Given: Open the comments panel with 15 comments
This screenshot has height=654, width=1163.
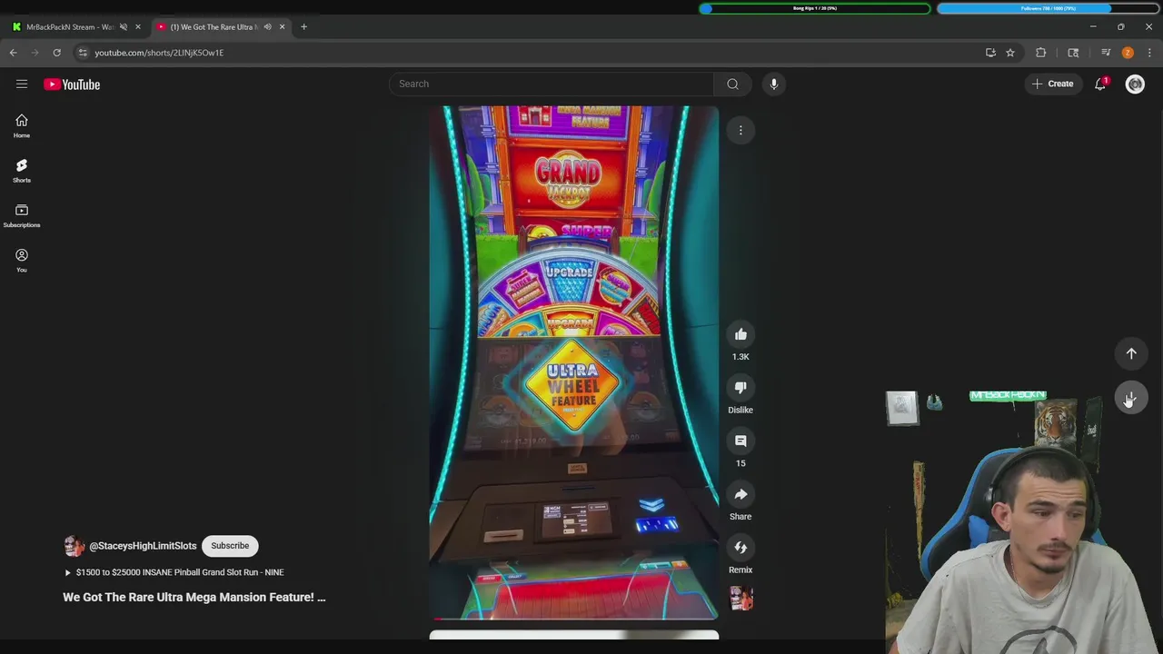Looking at the screenshot, I should [x=741, y=441].
